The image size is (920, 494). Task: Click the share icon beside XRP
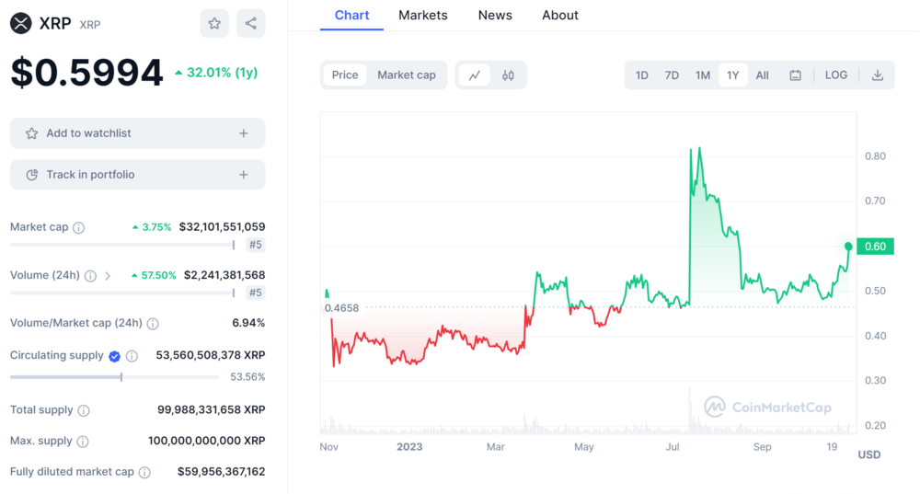(x=251, y=24)
